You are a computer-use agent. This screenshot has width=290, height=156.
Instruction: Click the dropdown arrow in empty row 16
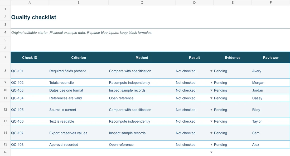(x=211, y=152)
